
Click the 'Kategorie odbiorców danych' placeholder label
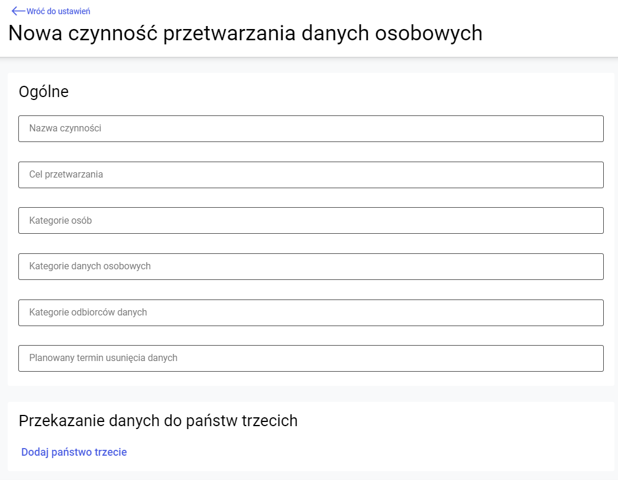point(88,313)
